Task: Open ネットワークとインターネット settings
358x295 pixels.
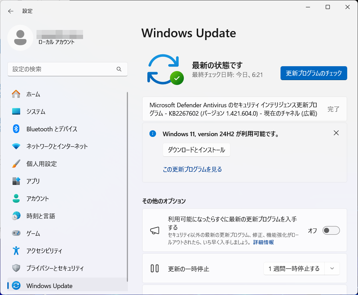Action: coord(67,146)
